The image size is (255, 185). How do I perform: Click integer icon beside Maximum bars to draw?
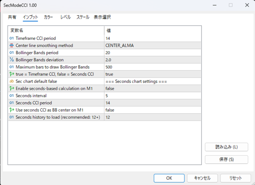point(12,67)
